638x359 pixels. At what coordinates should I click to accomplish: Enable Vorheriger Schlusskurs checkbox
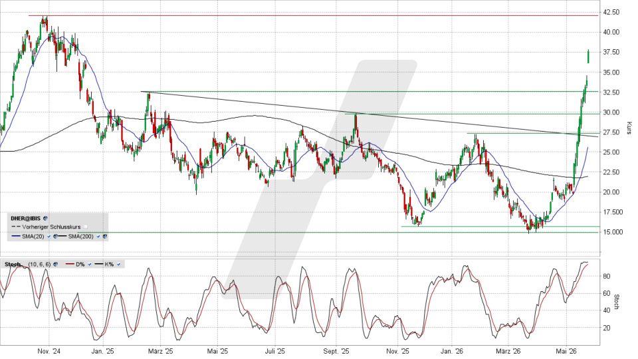86,227
